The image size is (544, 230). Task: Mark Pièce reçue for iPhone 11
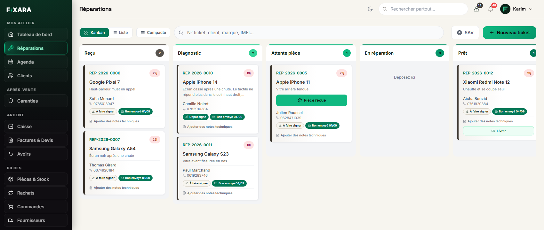coord(312,100)
